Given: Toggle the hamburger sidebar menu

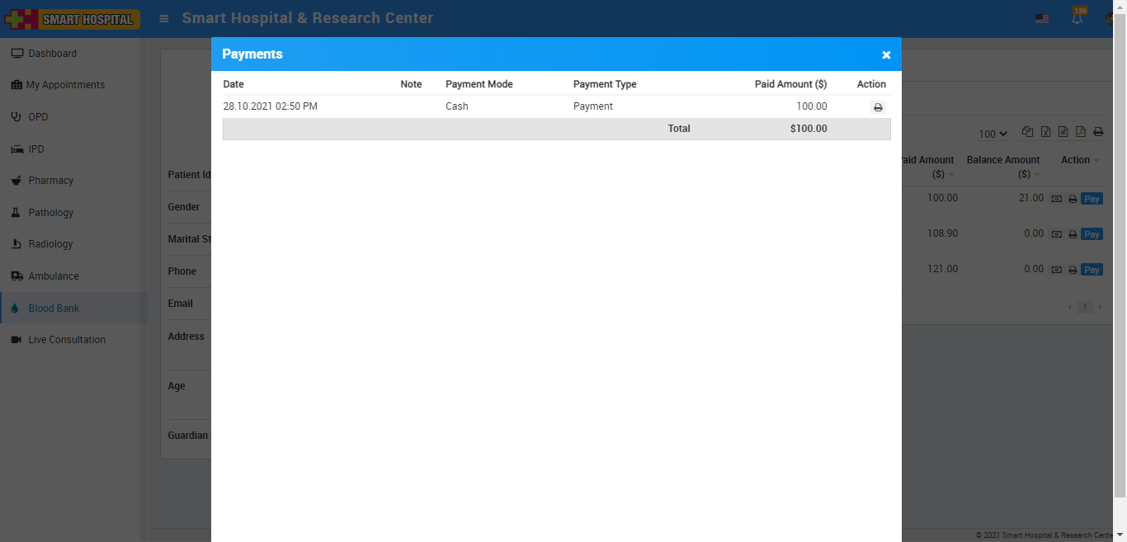Looking at the screenshot, I should 164,18.
